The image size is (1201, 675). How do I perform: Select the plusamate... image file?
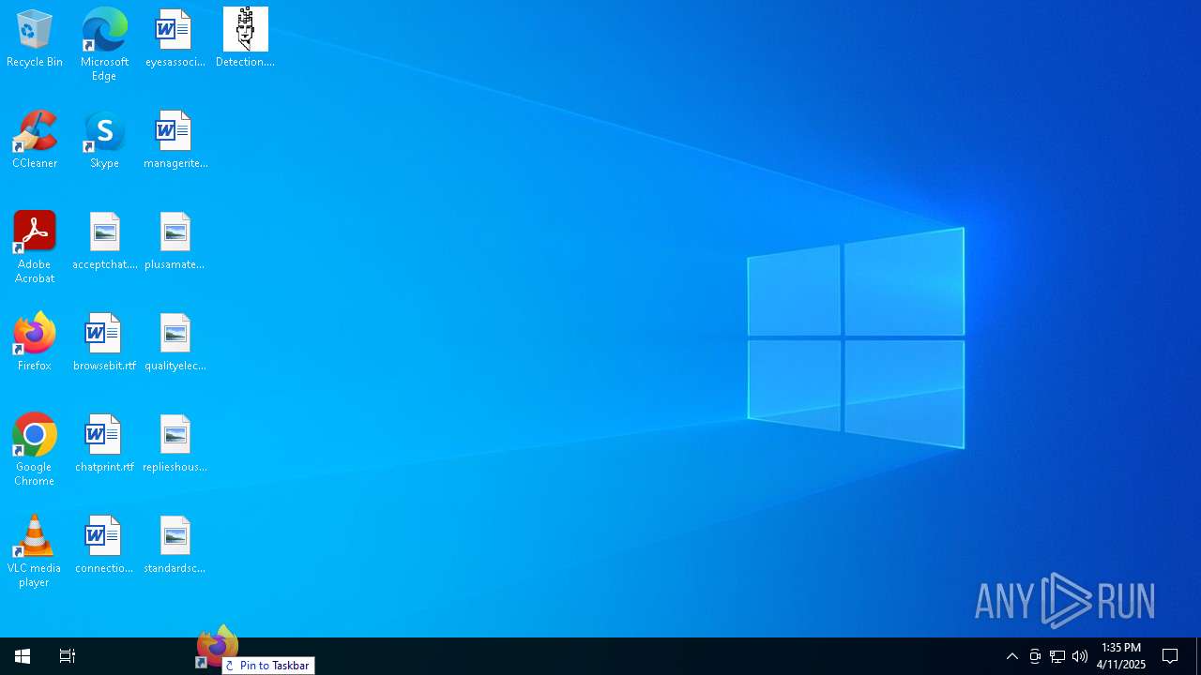coord(175,242)
